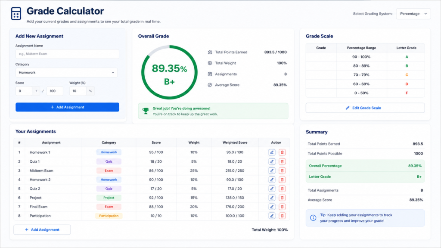
Task: Delete the Midterm Exam assignment
Action: coord(282,170)
